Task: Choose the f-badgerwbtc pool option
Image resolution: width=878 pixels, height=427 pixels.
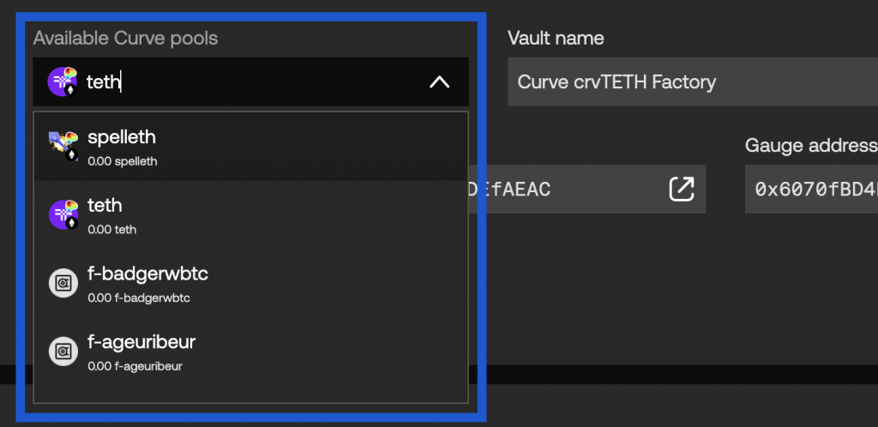Action: pos(251,283)
